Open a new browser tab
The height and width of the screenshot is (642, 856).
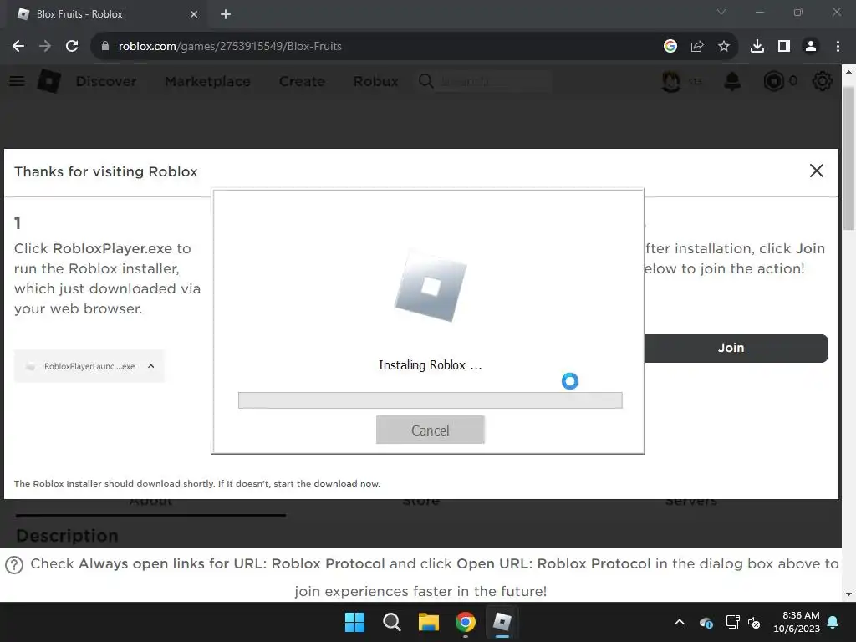tap(226, 14)
